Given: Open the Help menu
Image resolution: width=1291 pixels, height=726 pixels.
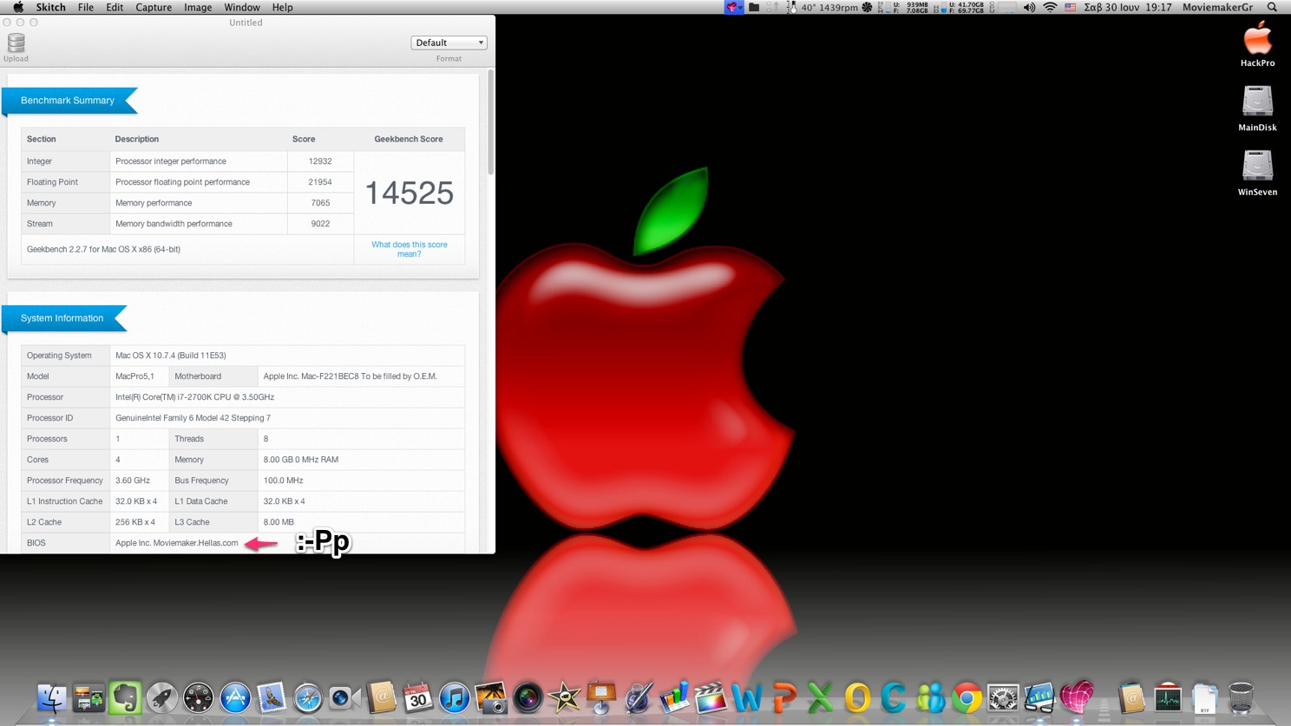Looking at the screenshot, I should (x=282, y=7).
